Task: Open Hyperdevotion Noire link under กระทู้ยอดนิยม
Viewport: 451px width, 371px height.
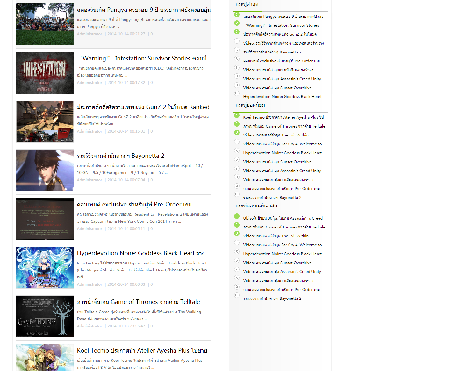Action: [283, 153]
